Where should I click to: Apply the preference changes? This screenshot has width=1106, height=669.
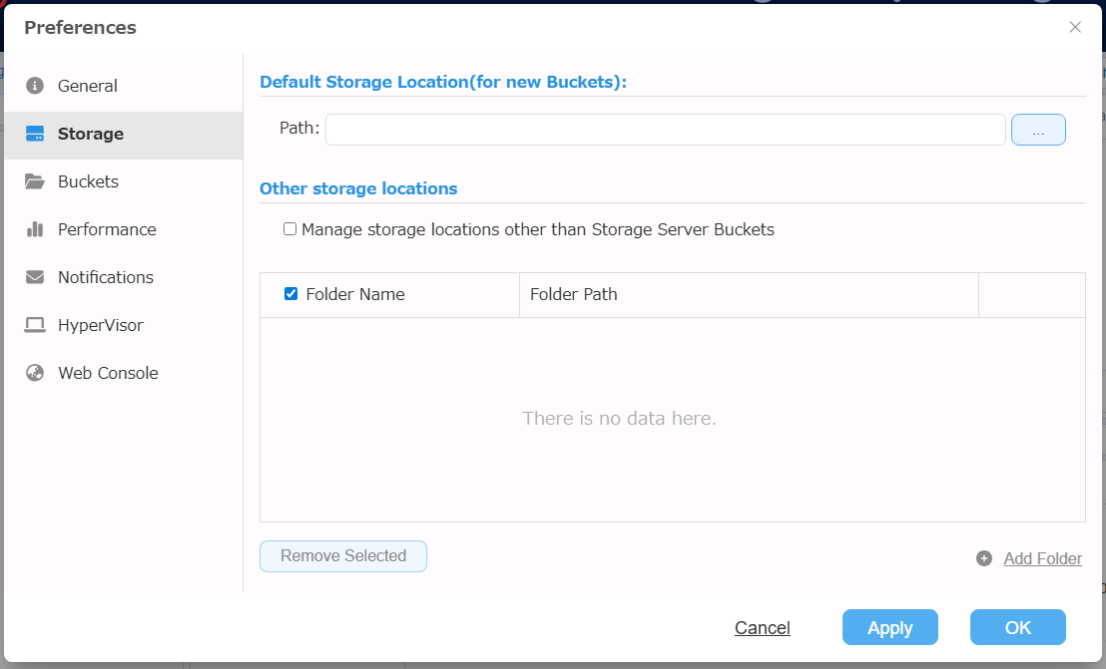click(889, 628)
